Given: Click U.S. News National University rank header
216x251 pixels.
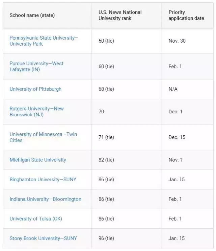Looking at the screenshot, I should (120, 15).
